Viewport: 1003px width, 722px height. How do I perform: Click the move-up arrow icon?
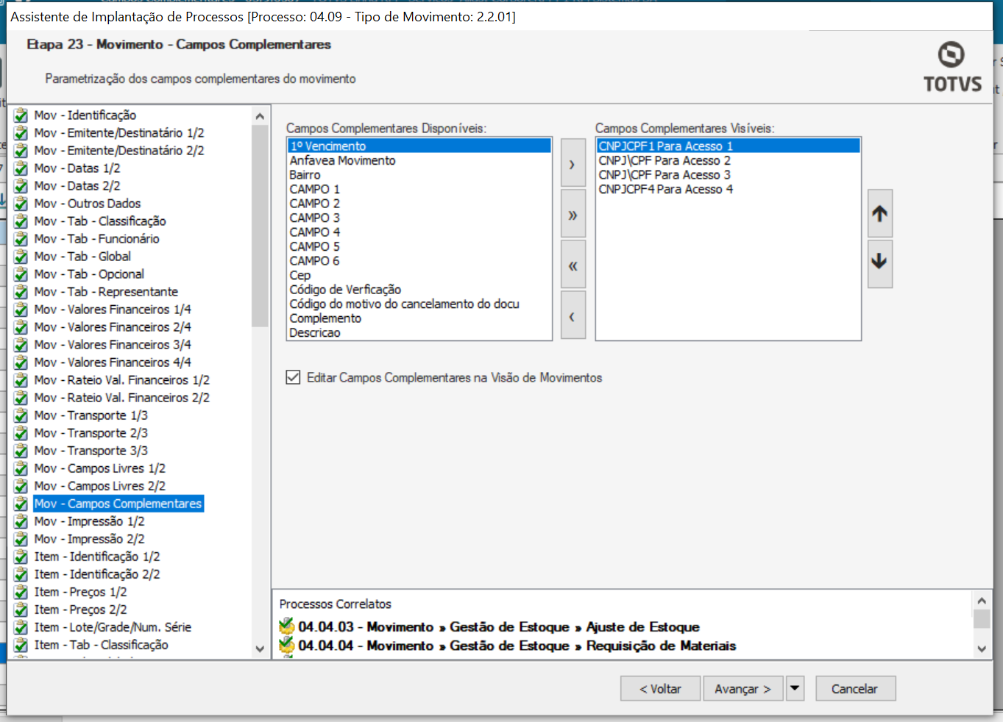click(879, 214)
